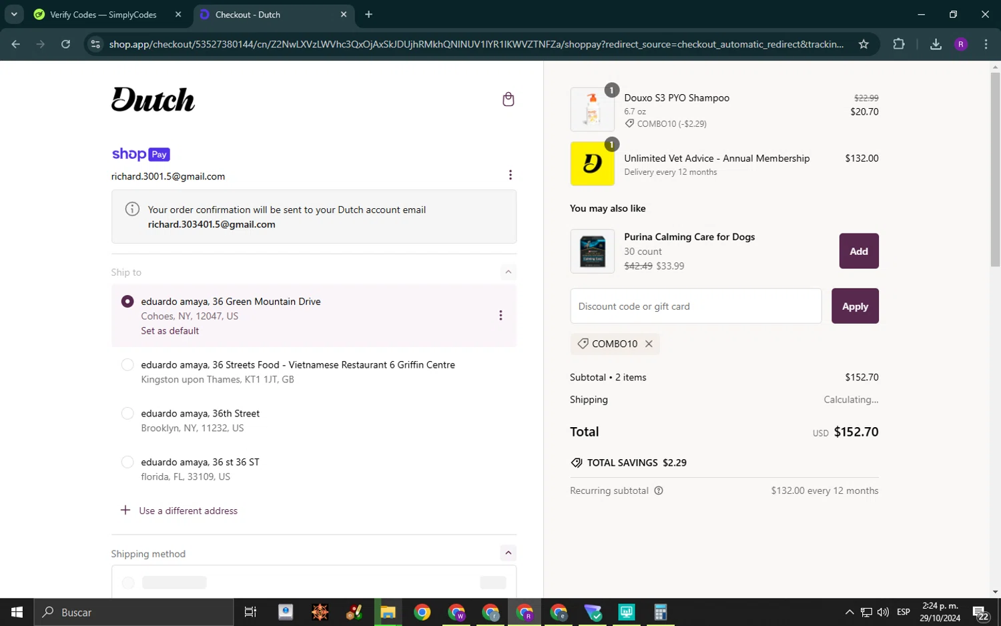Screen dimensions: 1001x626
Task: Switch to Checkout - Dutch tab
Action: (274, 14)
